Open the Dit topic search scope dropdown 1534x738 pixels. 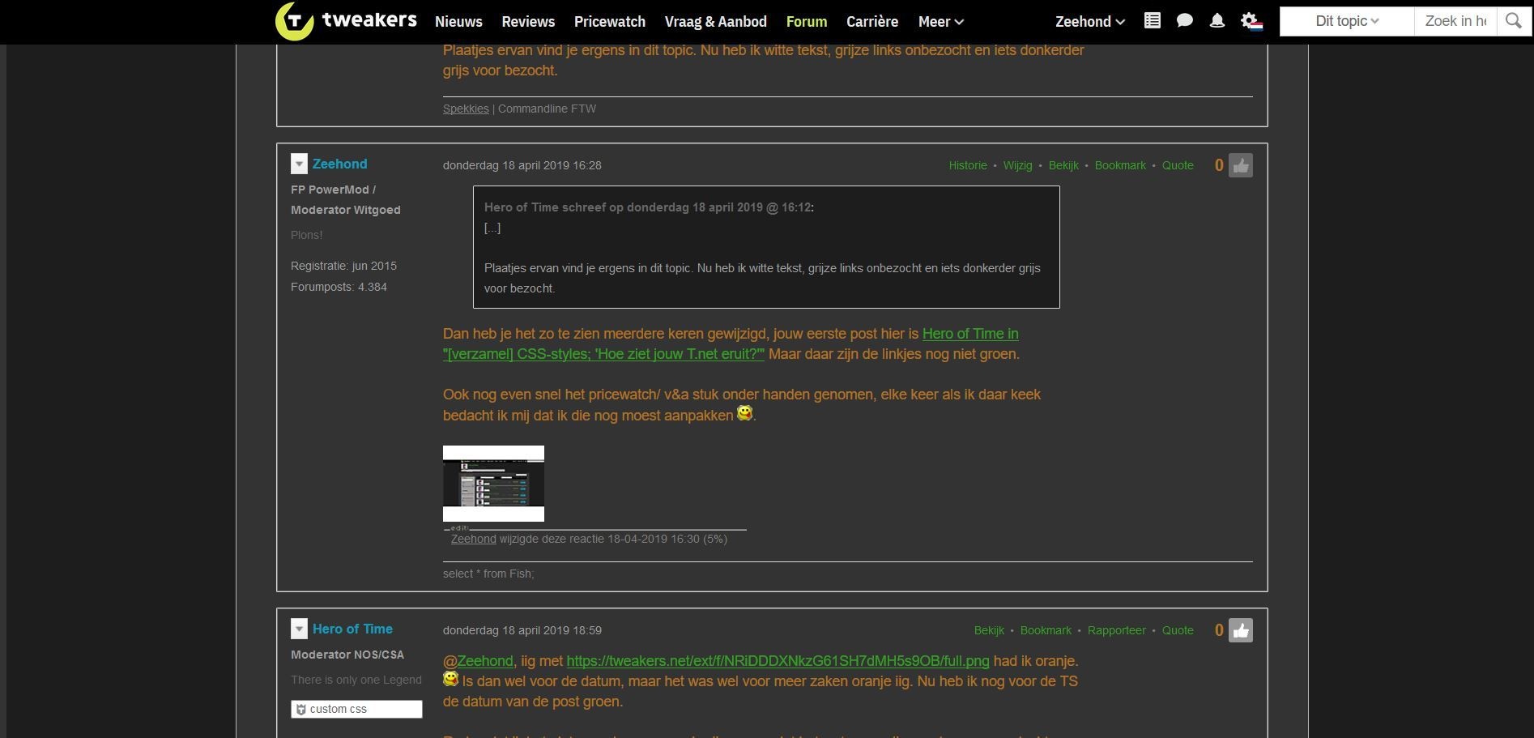1347,21
